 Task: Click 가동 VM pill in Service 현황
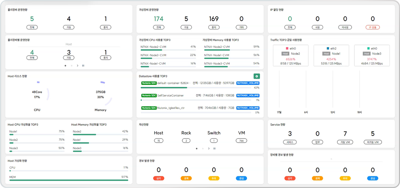tap(345, 142)
